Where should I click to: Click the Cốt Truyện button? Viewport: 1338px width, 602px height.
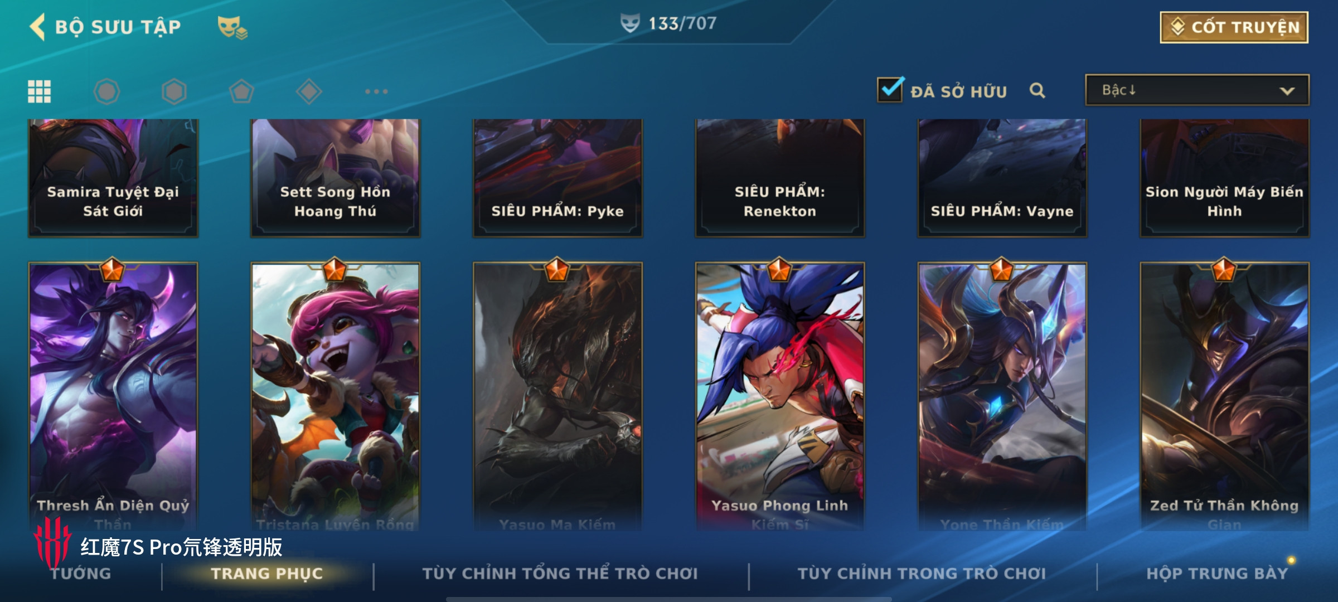(1234, 27)
